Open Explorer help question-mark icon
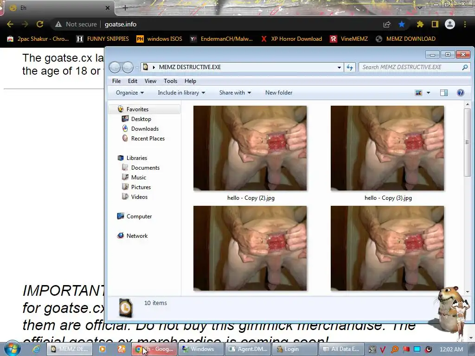This screenshot has width=475, height=356. pos(461,93)
